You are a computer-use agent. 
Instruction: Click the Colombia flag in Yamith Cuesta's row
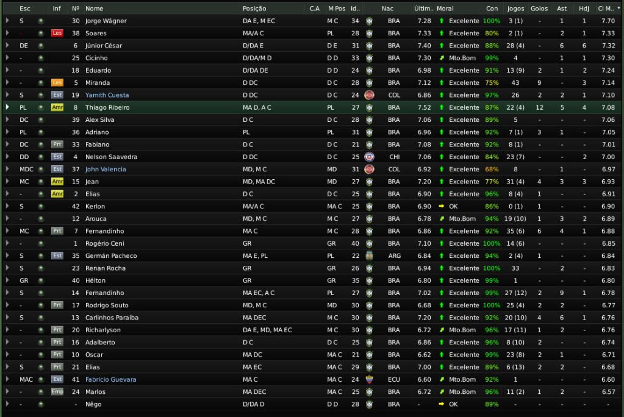tap(369, 95)
